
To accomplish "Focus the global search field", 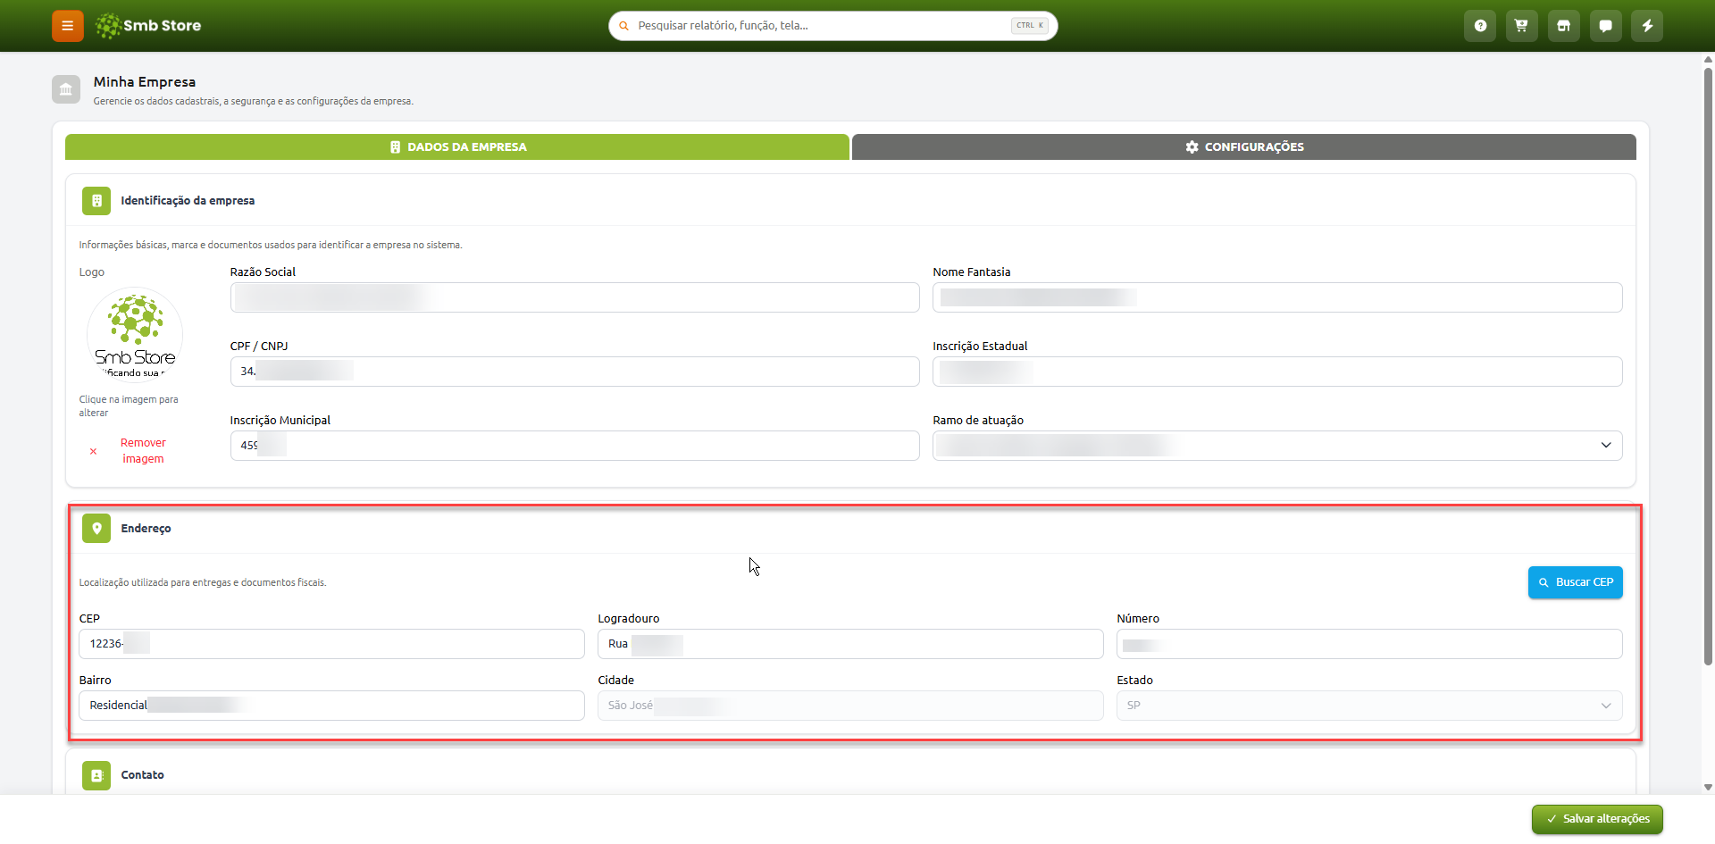I will point(833,26).
